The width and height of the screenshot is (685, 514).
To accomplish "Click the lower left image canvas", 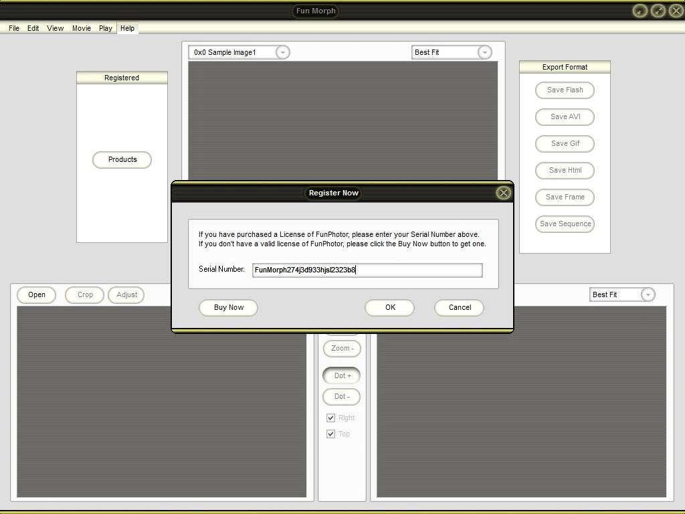I will point(162,402).
